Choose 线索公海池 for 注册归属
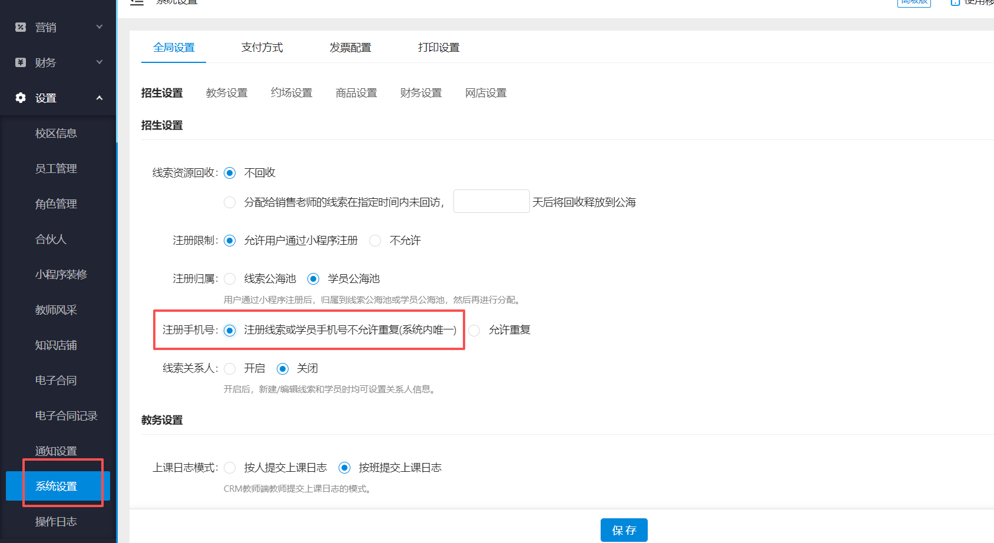This screenshot has width=994, height=543. [230, 278]
